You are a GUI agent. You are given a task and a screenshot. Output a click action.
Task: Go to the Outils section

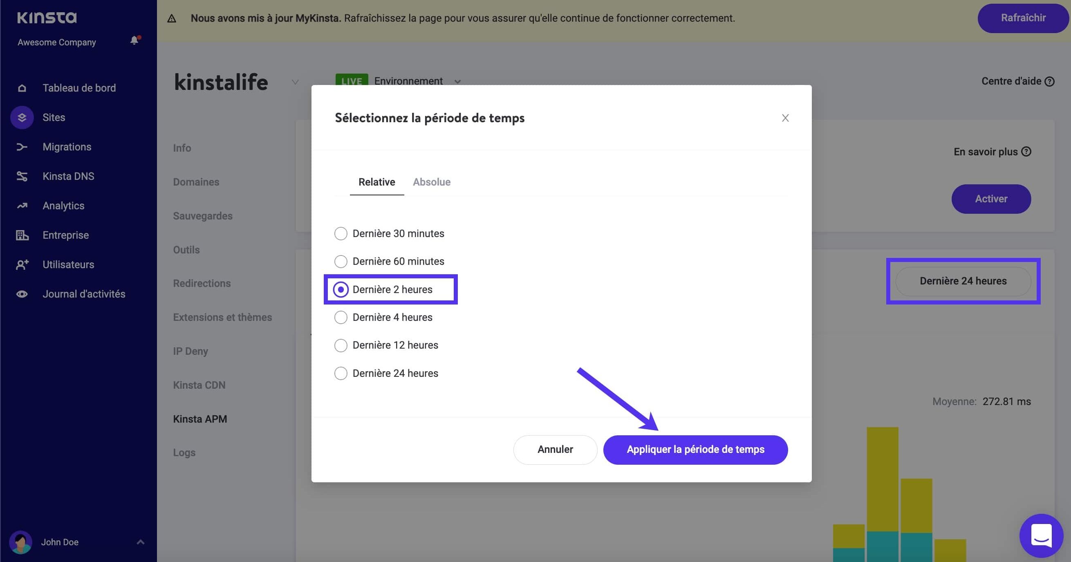(186, 250)
